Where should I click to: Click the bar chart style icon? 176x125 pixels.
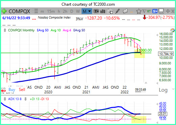pyautogui.click(x=103, y=11)
